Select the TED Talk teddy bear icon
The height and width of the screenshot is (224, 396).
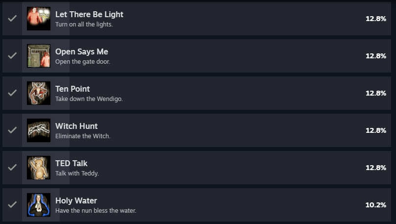(39, 168)
